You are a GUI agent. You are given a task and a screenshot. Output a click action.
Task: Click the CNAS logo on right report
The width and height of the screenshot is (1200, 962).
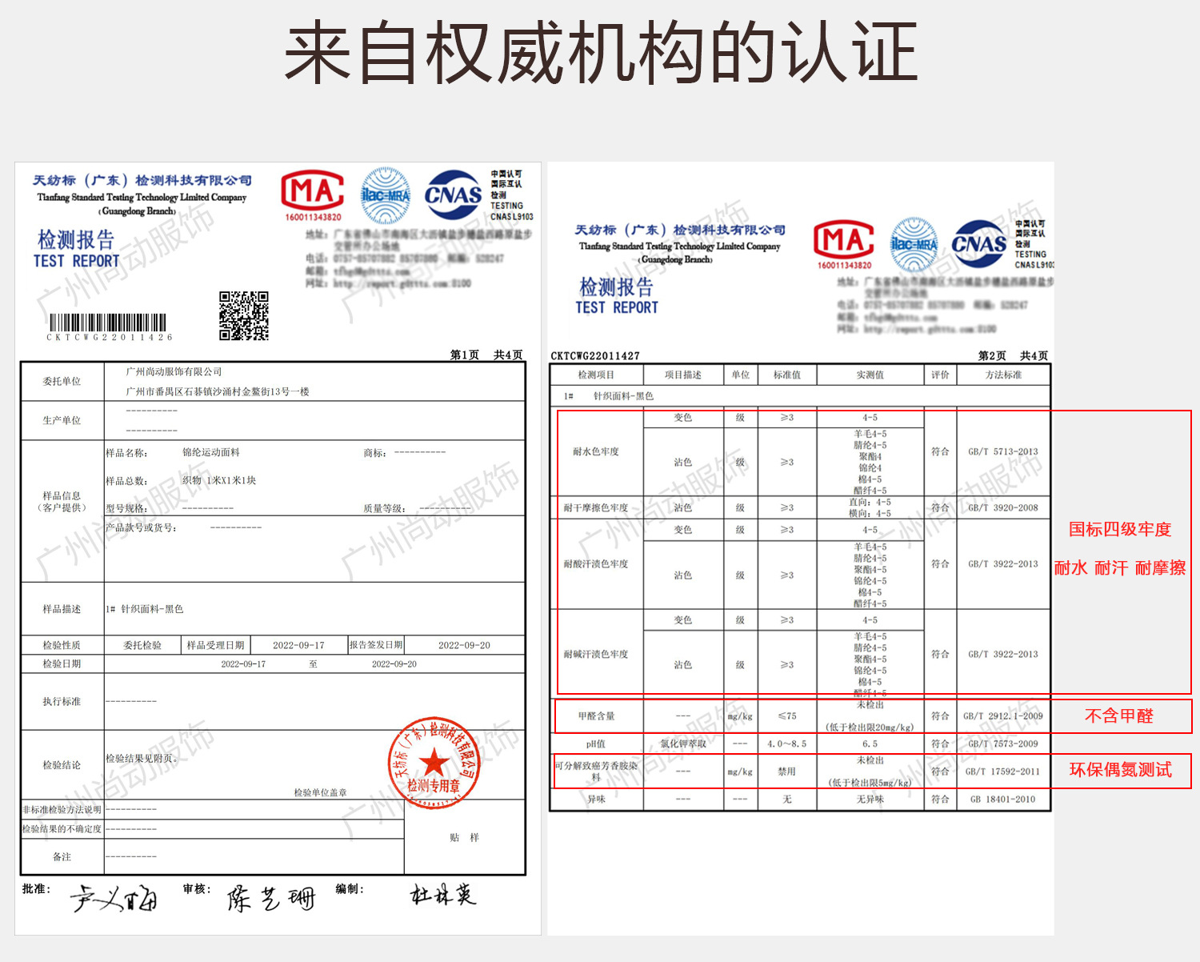[979, 243]
